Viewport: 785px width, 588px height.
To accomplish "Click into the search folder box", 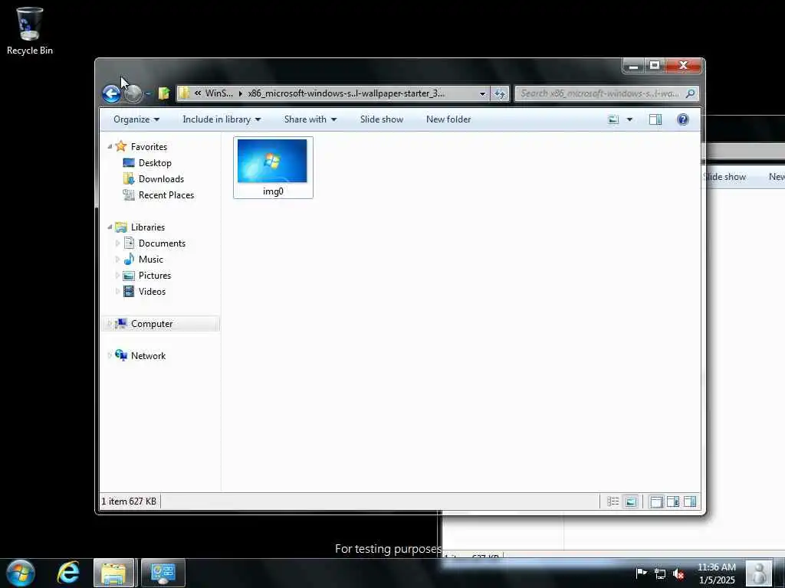I will click(606, 93).
